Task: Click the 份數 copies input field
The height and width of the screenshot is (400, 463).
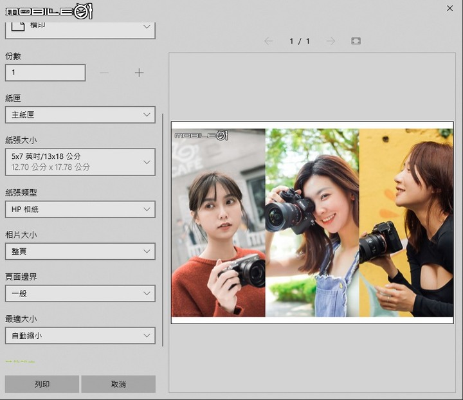Action: tap(45, 73)
